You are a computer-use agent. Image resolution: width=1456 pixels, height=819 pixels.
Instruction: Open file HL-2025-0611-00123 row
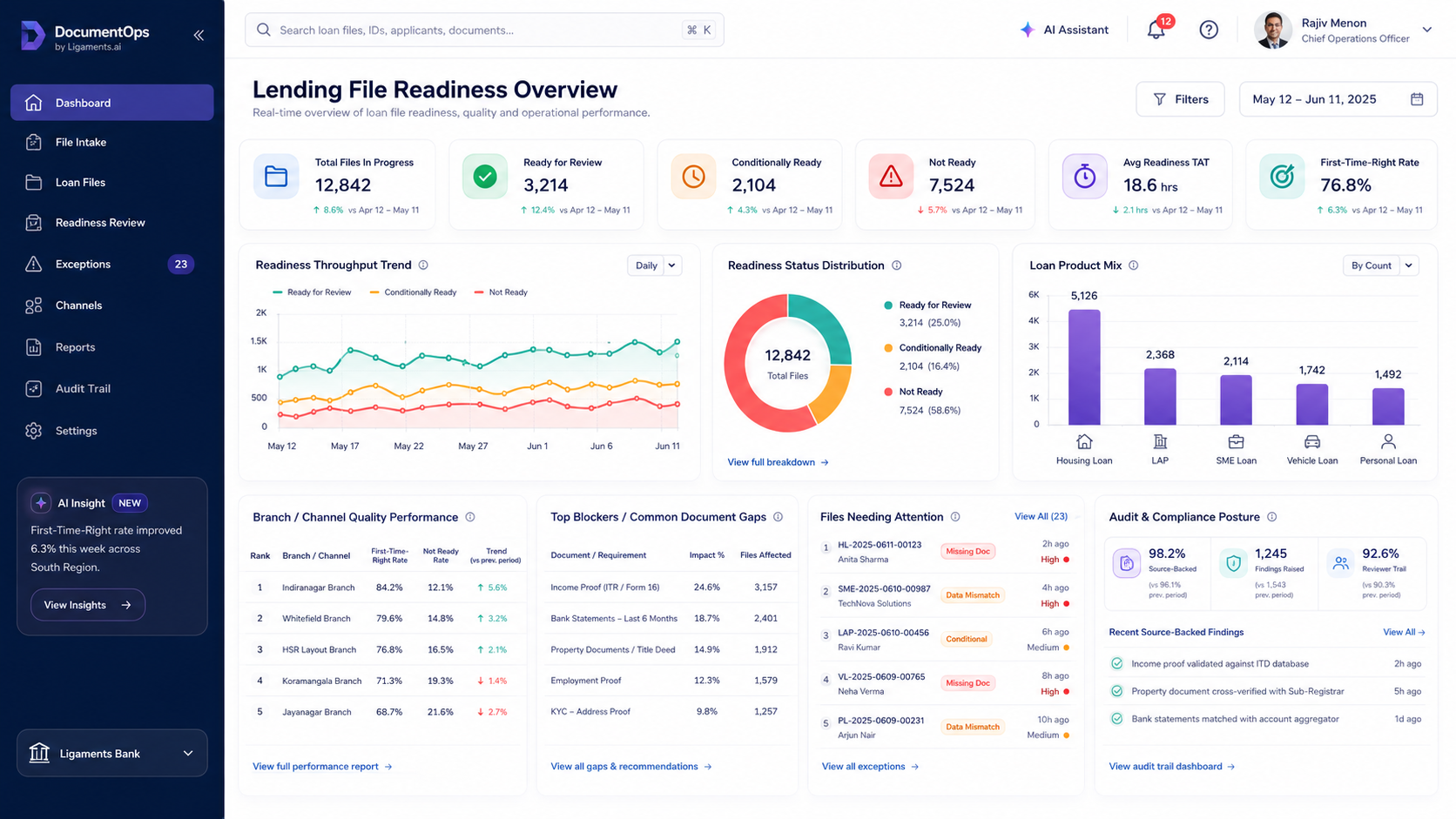click(x=947, y=552)
